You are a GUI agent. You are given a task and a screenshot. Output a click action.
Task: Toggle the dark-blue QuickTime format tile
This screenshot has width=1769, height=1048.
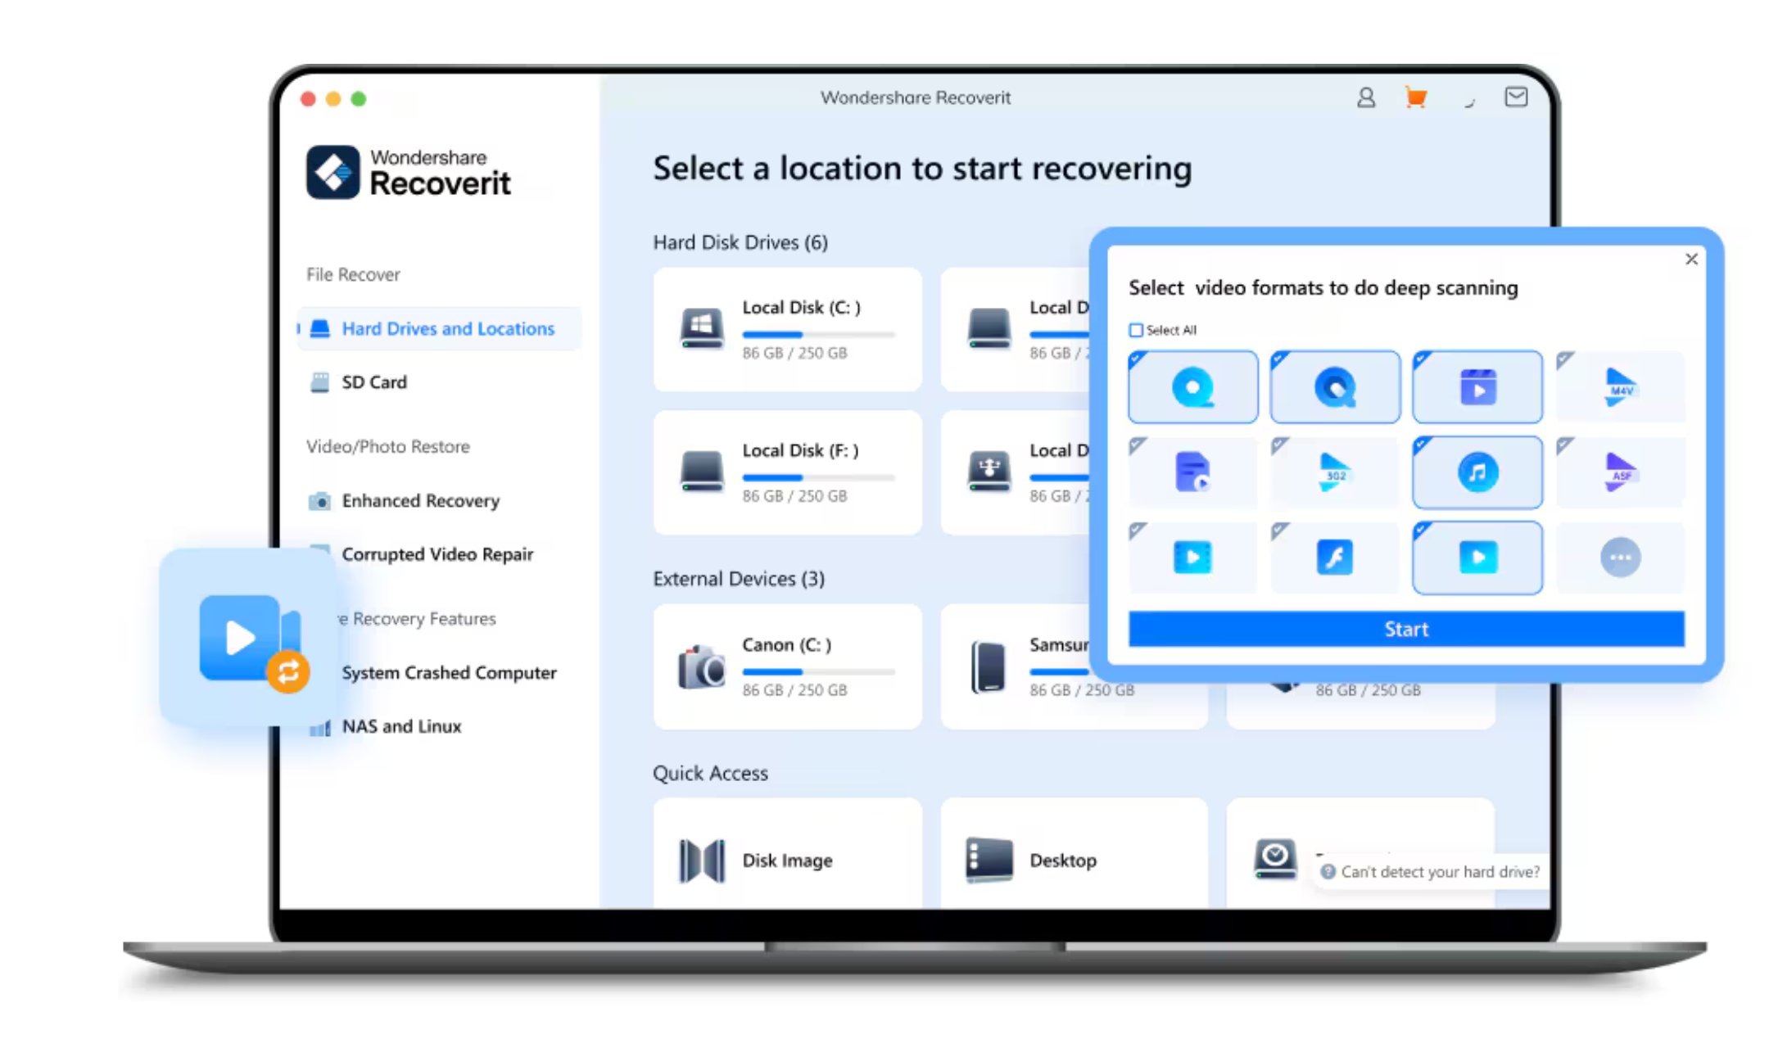[x=1335, y=387]
